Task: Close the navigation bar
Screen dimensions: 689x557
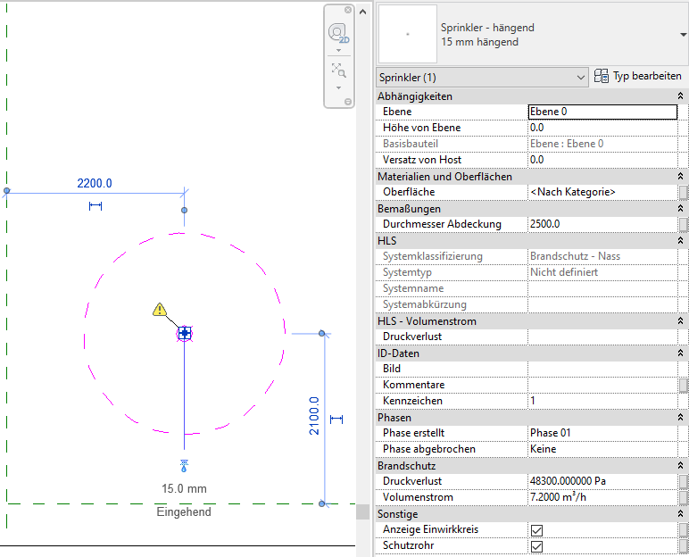Action: point(348,11)
